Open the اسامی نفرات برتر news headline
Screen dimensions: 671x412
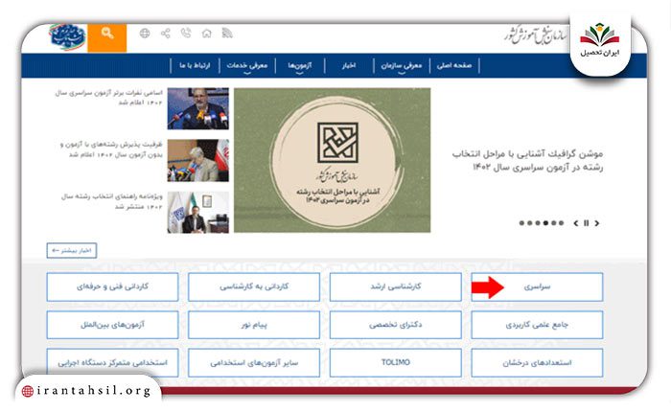coord(109,98)
